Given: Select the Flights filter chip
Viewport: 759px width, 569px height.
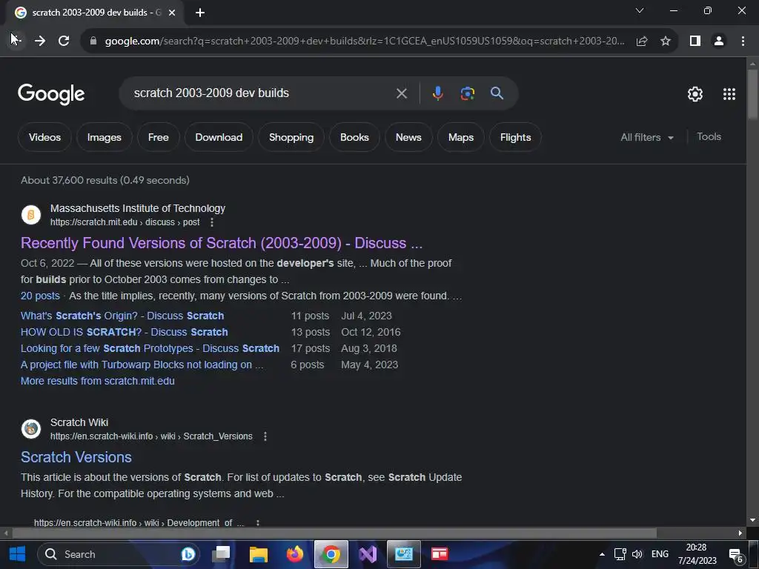Looking at the screenshot, I should coord(516,137).
